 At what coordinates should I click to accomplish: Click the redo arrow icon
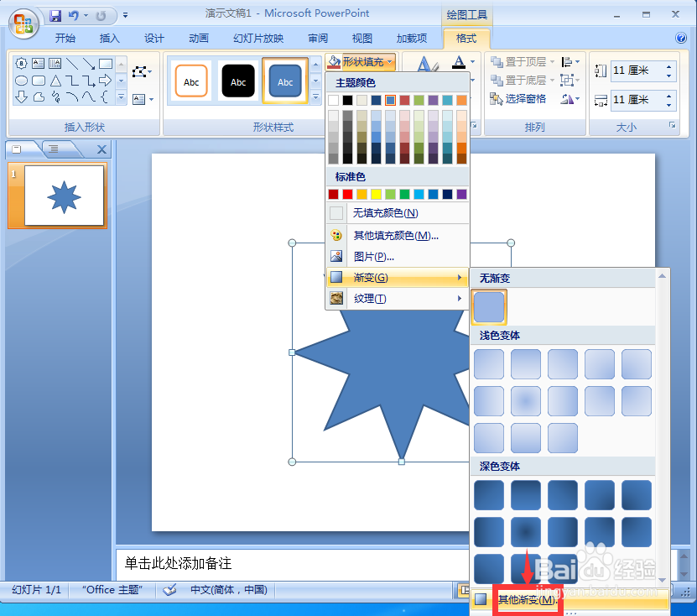point(101,16)
